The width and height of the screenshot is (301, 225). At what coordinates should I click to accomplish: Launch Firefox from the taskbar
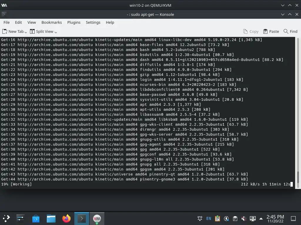pos(66,218)
